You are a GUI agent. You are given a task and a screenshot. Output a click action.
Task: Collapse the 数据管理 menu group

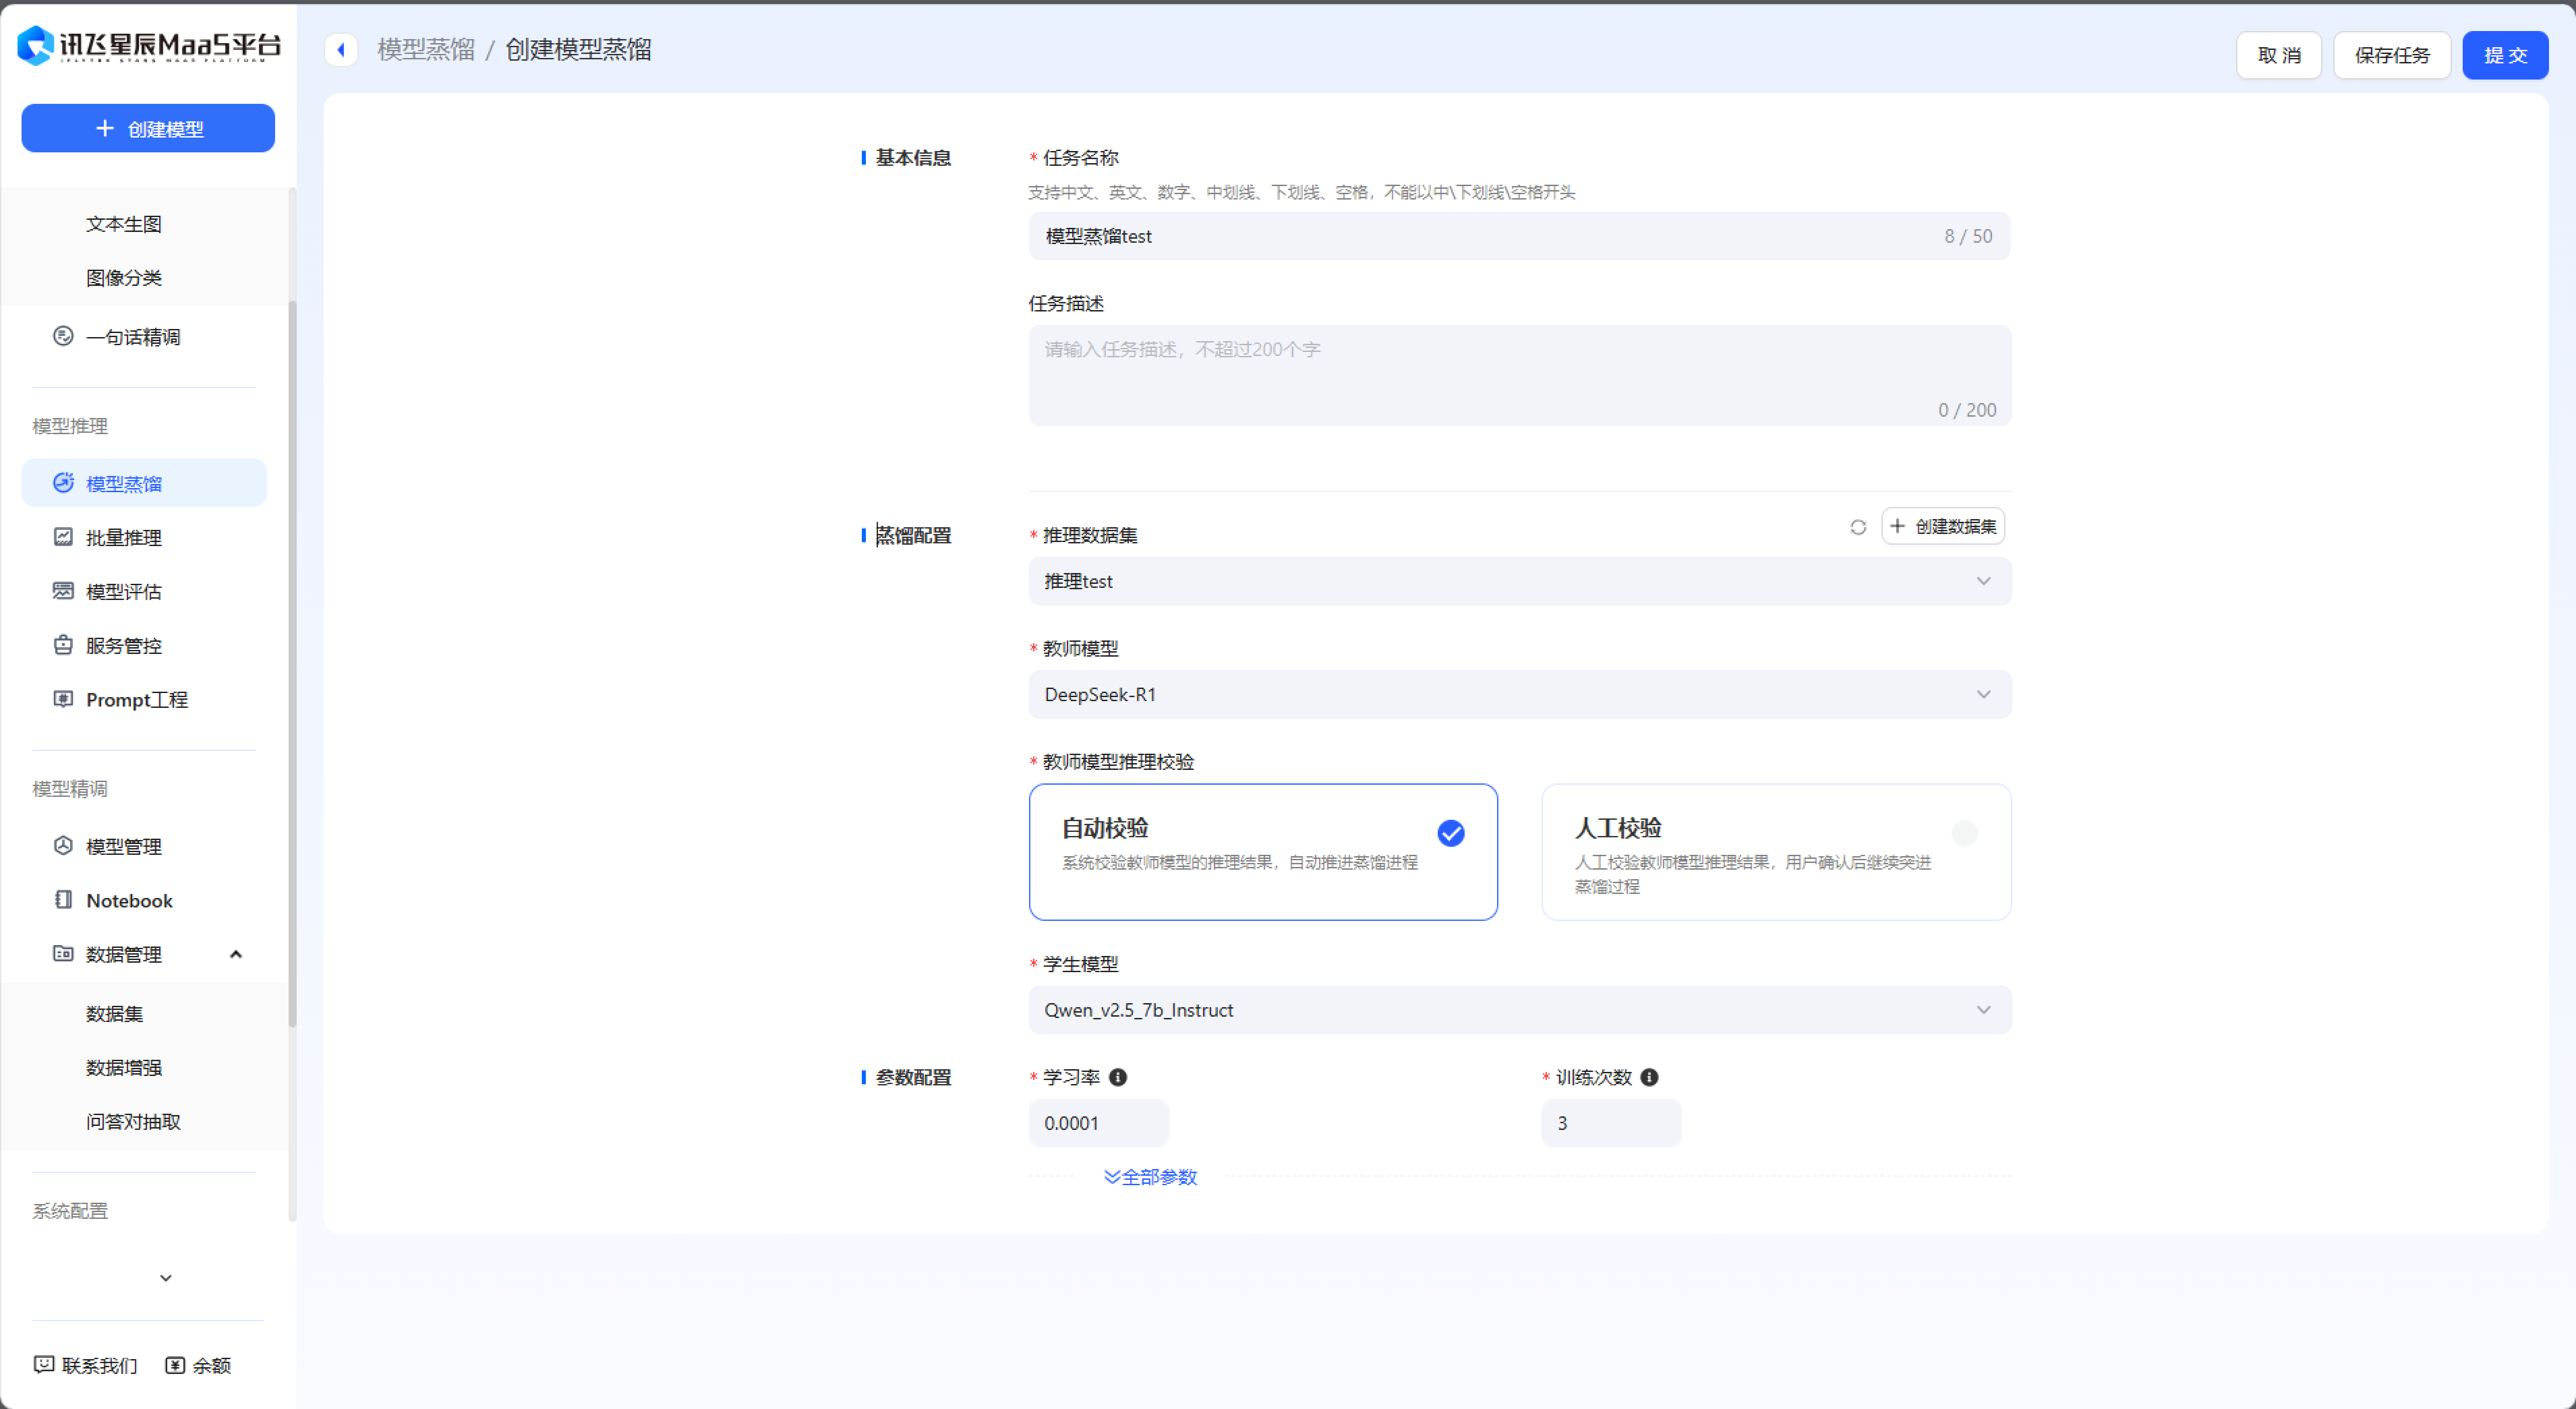click(x=236, y=954)
